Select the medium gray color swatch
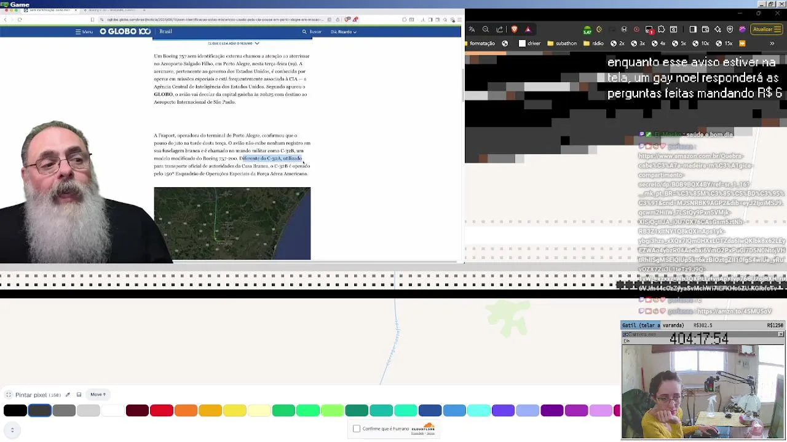 (x=64, y=411)
